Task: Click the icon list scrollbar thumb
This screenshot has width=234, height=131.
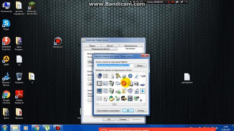Action: 114,104
